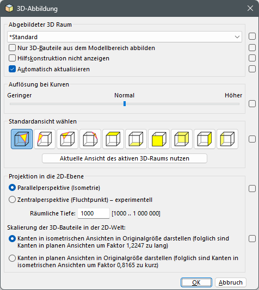Select cube icon with cut top-right corner

(x=90, y=139)
